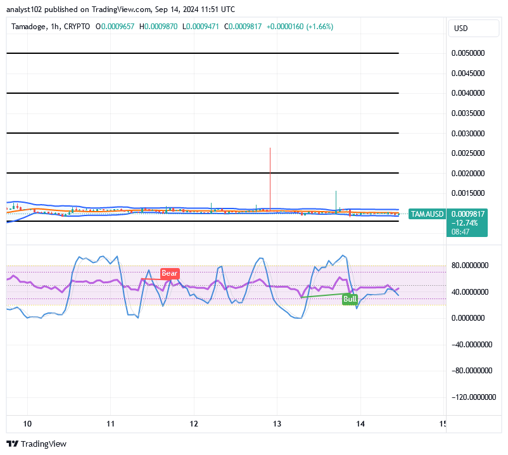Select the horizontal line at 0.0030000
This screenshot has width=508, height=455.
click(x=203, y=133)
